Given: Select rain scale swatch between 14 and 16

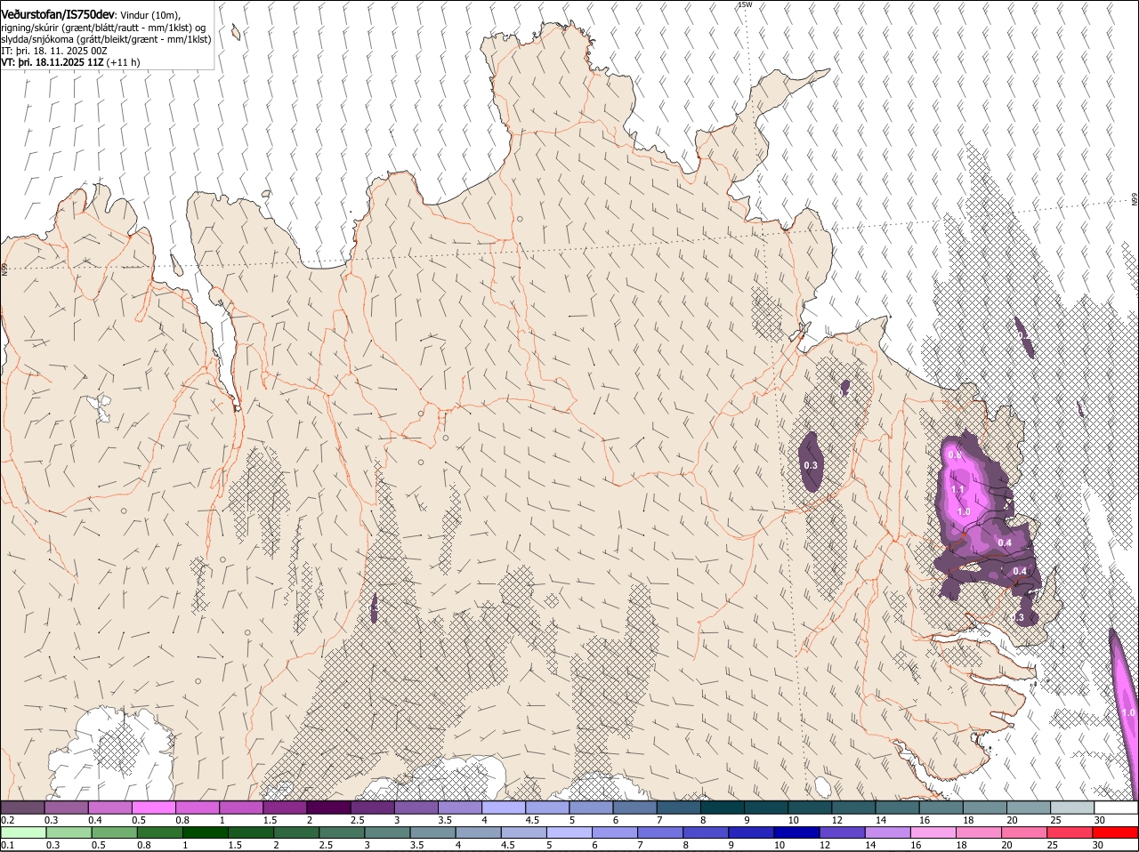Looking at the screenshot, I should point(886,832).
